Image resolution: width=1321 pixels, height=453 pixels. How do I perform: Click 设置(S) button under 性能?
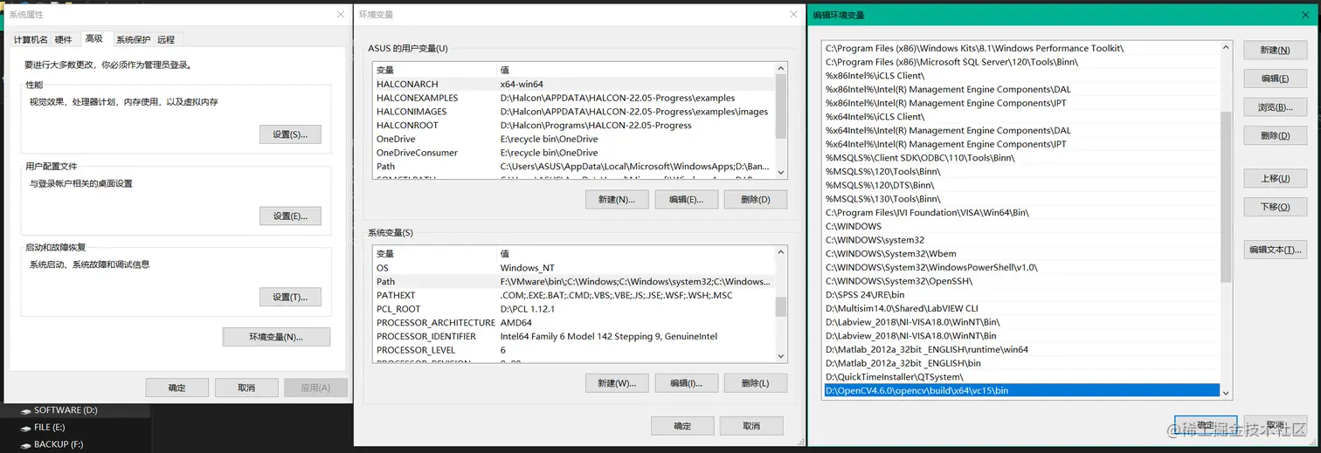click(x=290, y=134)
